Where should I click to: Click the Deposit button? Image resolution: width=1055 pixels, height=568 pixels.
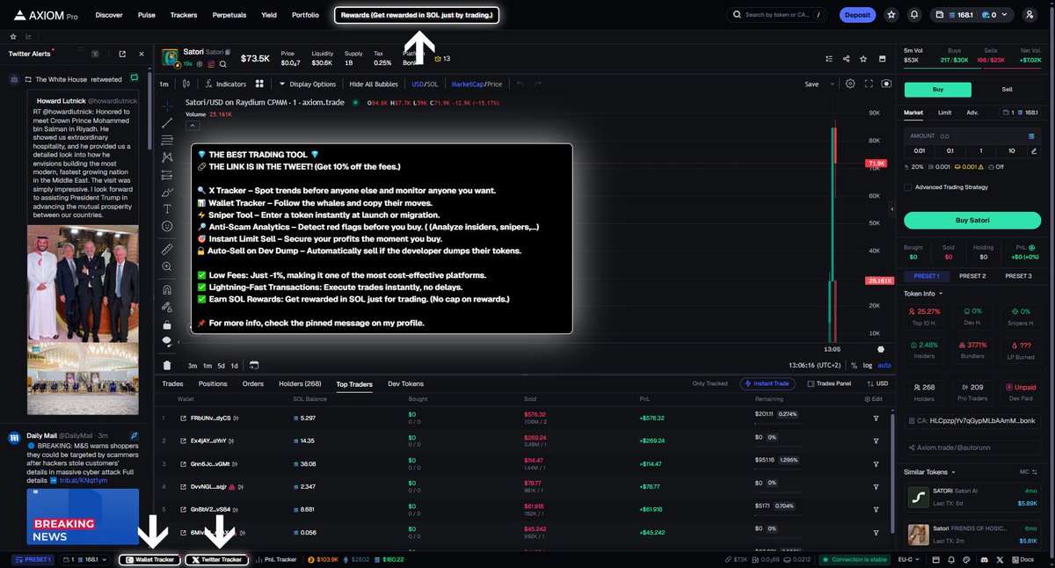point(856,15)
